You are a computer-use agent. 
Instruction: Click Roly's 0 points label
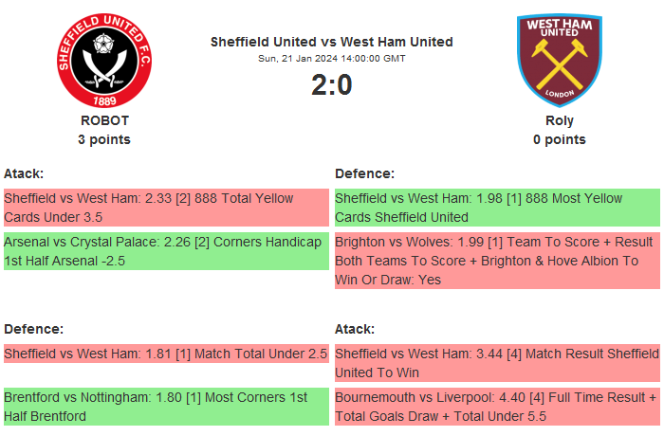point(559,139)
